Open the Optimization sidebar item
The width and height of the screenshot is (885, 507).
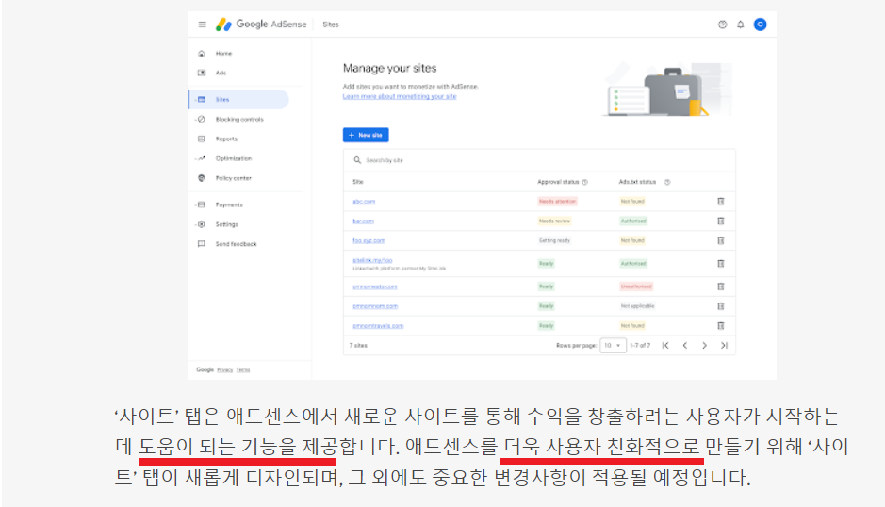233,158
